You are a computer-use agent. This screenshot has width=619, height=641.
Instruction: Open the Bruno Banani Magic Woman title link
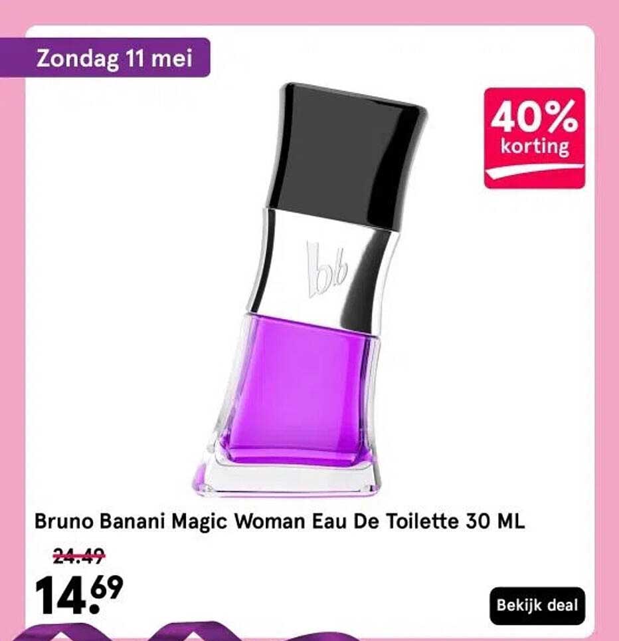280,522
